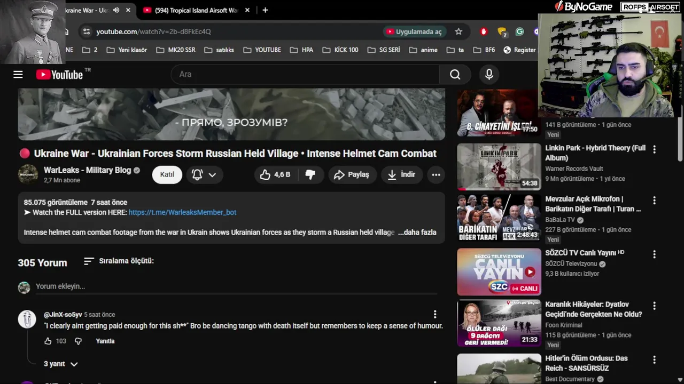Open the Yeni klasör bookmark folder

pos(127,50)
